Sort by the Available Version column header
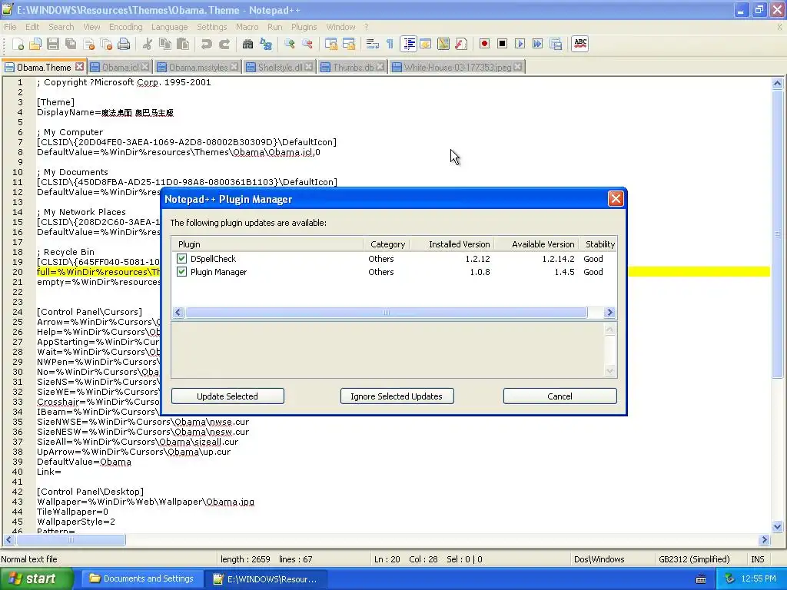Screen dimensions: 787x590 pyautogui.click(x=536, y=244)
